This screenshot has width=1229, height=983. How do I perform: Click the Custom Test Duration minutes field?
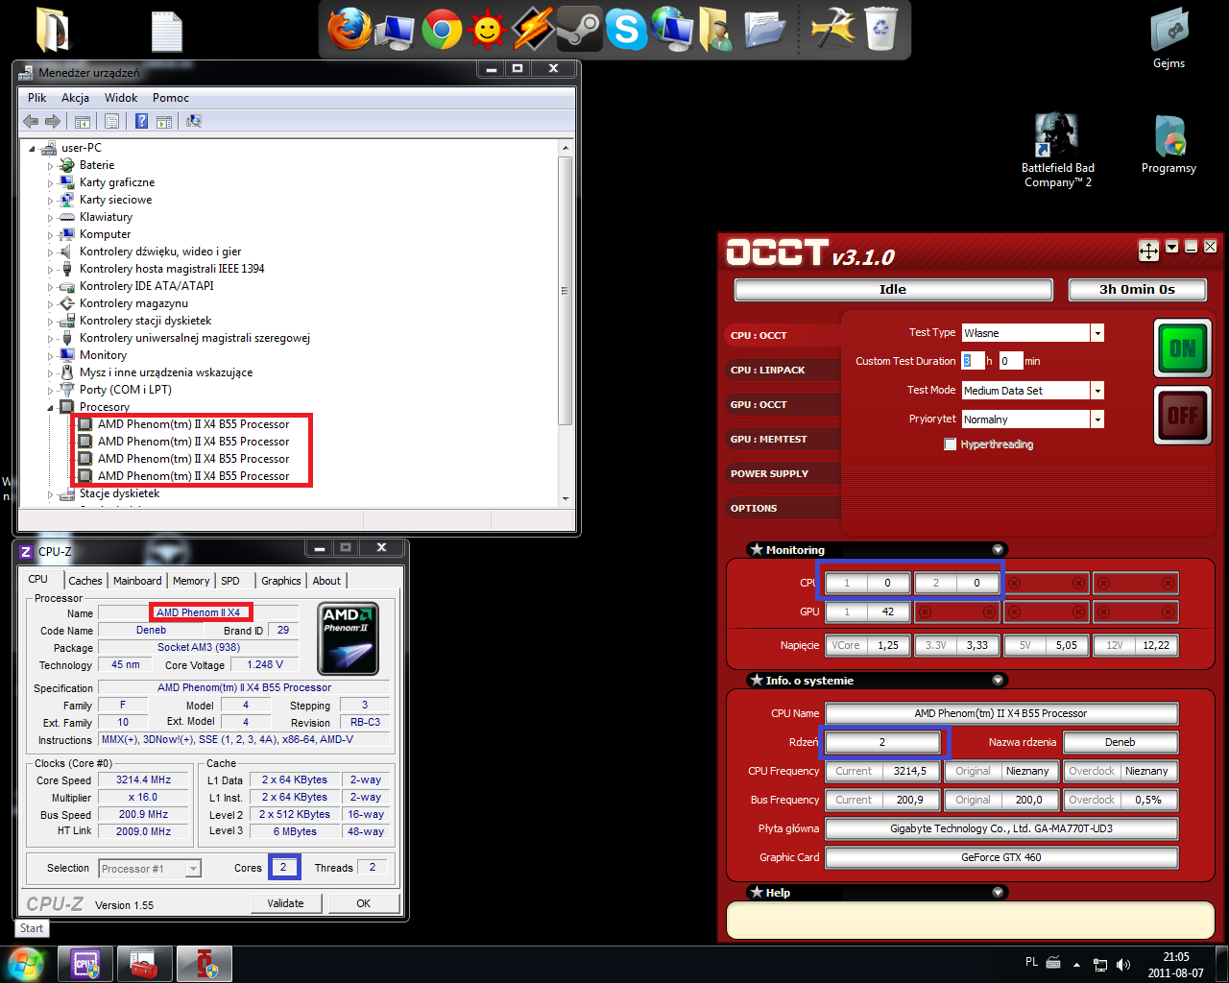pos(1011,361)
